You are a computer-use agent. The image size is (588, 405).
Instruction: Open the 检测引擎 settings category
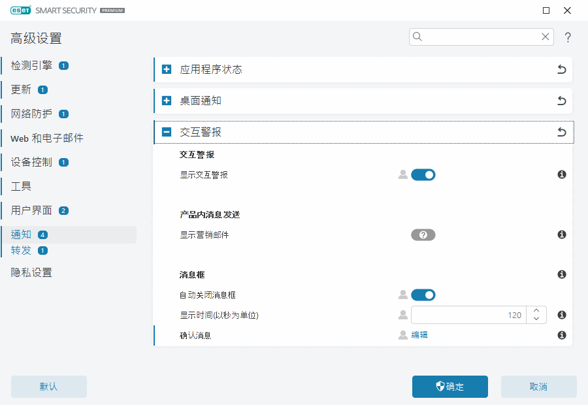31,65
